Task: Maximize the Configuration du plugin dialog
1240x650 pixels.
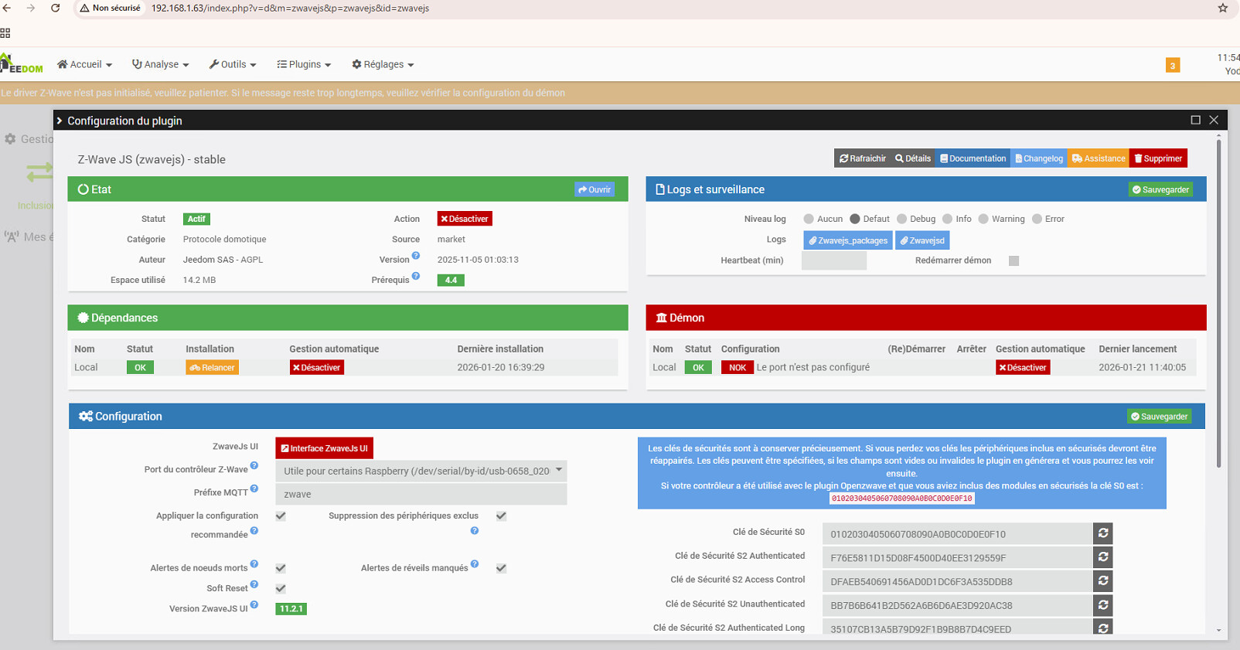Action: pos(1195,120)
